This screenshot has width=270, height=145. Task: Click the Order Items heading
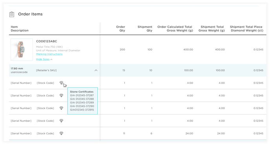[x=30, y=14]
